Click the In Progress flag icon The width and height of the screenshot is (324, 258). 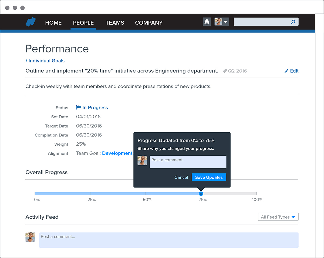(x=79, y=108)
